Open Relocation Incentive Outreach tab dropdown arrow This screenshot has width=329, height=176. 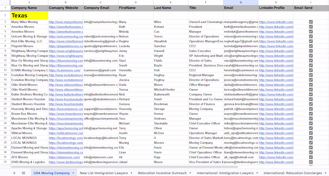190,173
